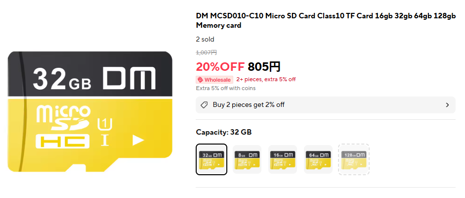Choose the 8GB capacity option
The height and width of the screenshot is (198, 465).
[247, 159]
